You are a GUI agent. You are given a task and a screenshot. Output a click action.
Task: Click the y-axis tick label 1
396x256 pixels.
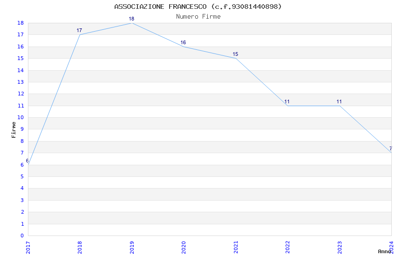[22, 224]
